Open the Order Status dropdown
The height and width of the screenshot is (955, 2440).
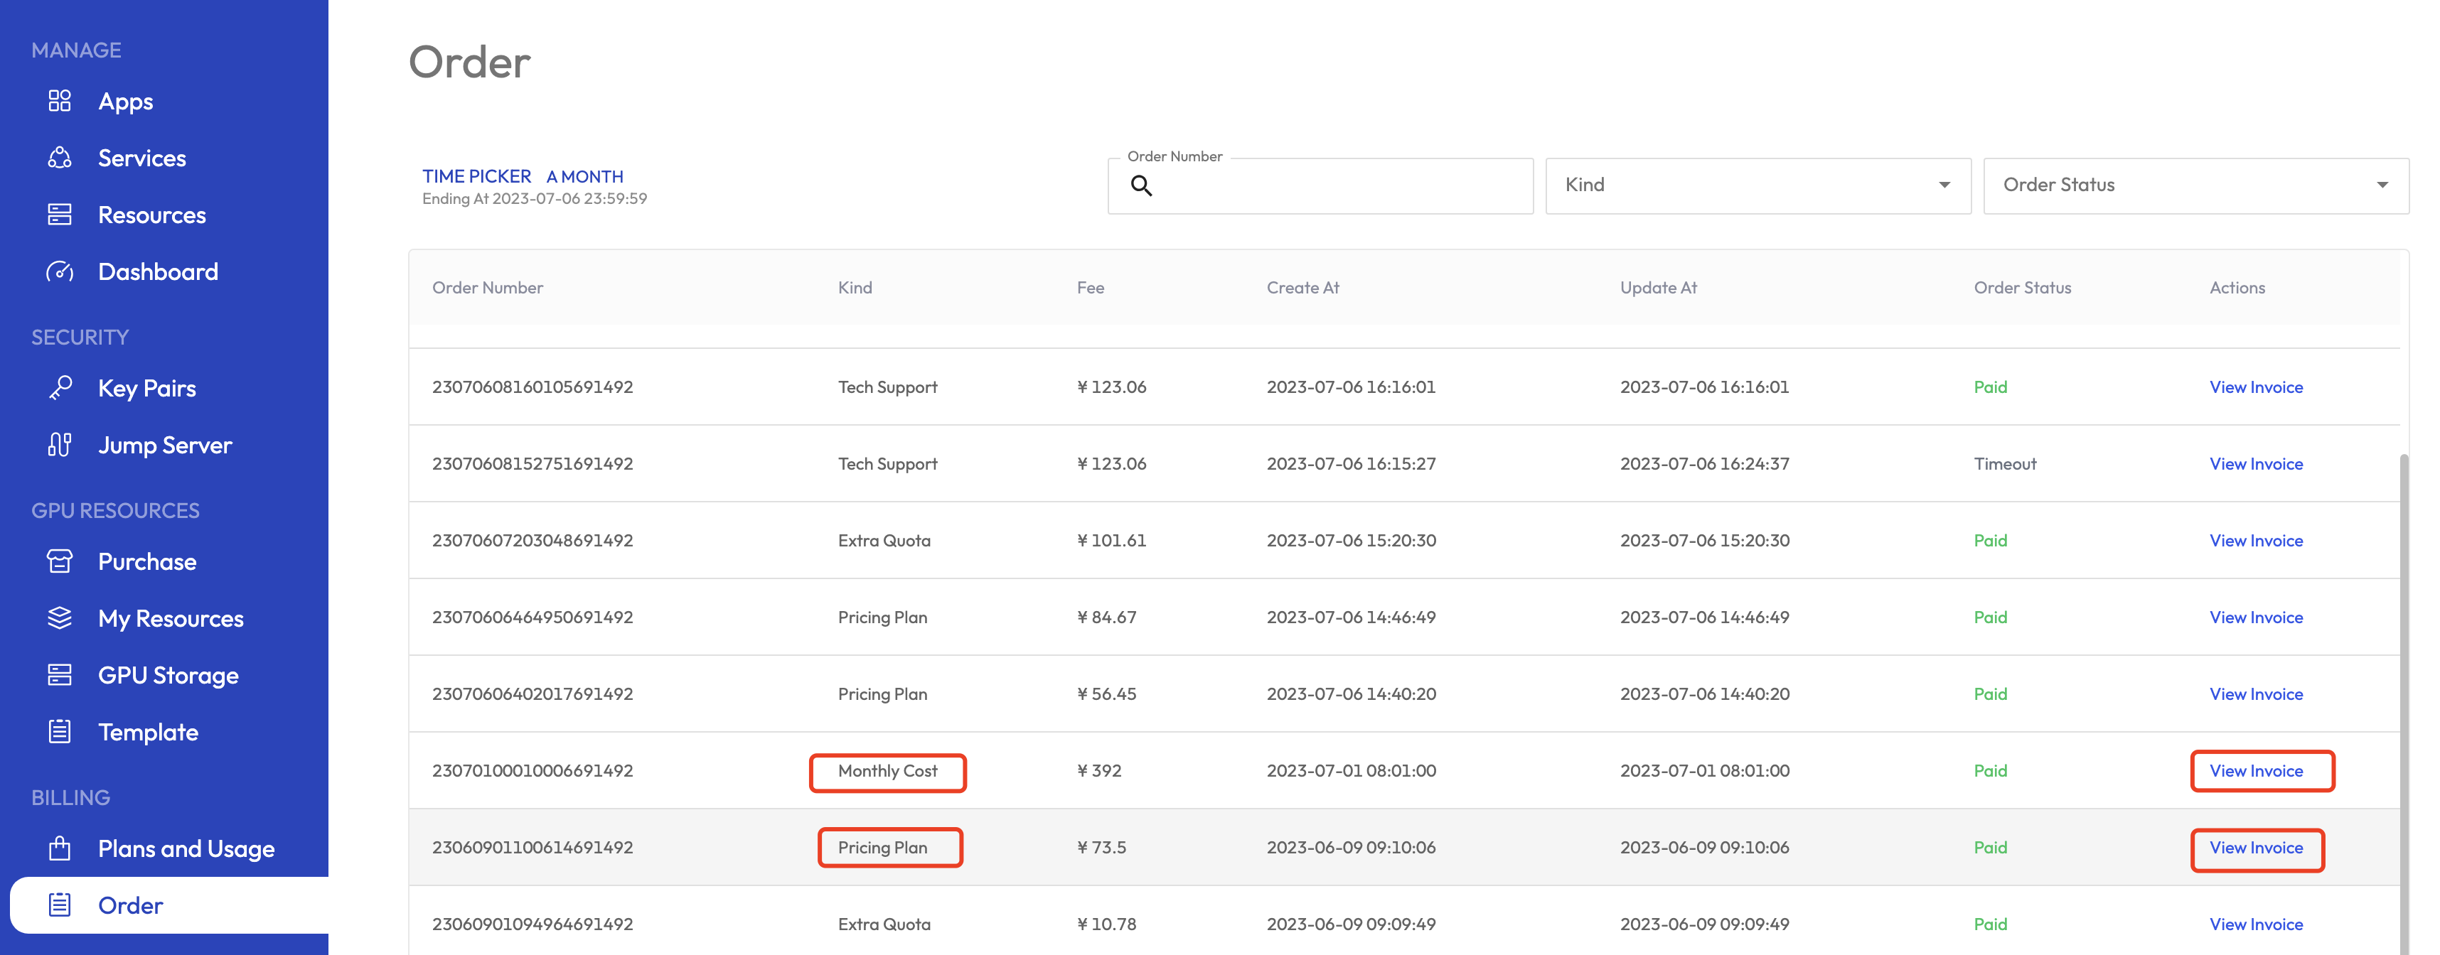[2195, 185]
